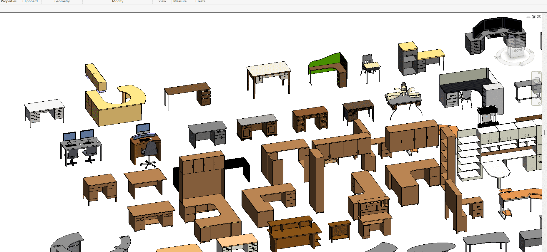The image size is (547, 252).
Task: Click the Measure panel label
Action: [180, 1]
